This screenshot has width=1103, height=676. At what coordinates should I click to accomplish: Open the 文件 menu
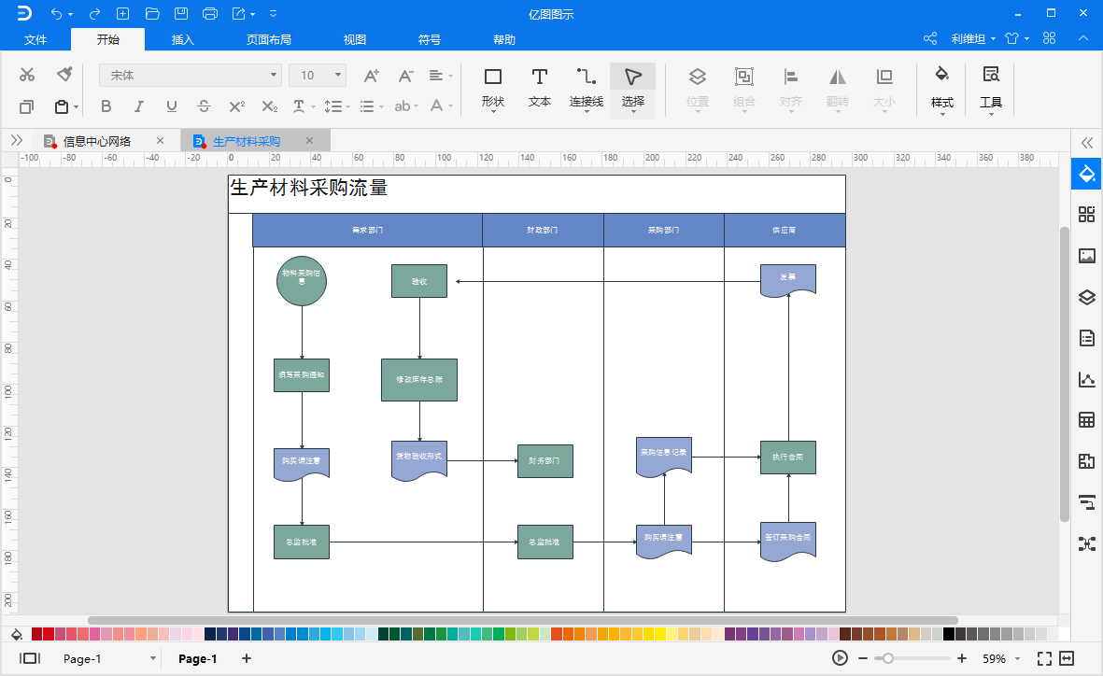35,39
